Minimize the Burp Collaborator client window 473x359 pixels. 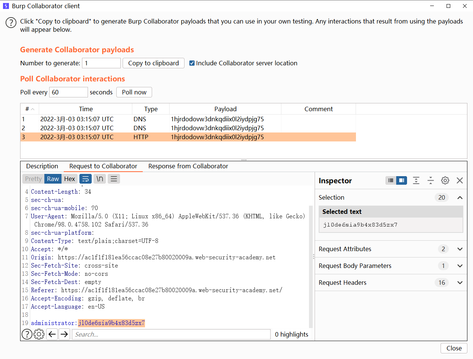(x=432, y=6)
